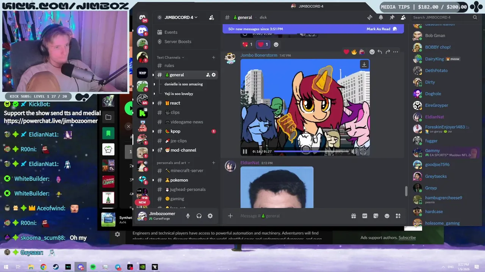Open user settings gear next to Jimbozoomer
This screenshot has width=485, height=272.
pos(210,216)
